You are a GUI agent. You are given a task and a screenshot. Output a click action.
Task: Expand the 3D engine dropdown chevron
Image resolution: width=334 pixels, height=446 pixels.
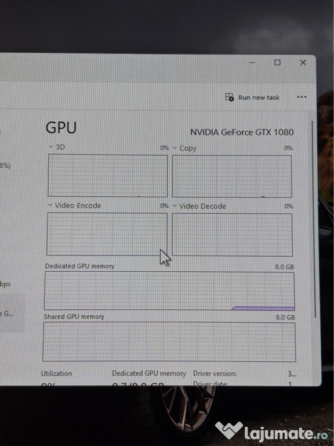(51, 147)
